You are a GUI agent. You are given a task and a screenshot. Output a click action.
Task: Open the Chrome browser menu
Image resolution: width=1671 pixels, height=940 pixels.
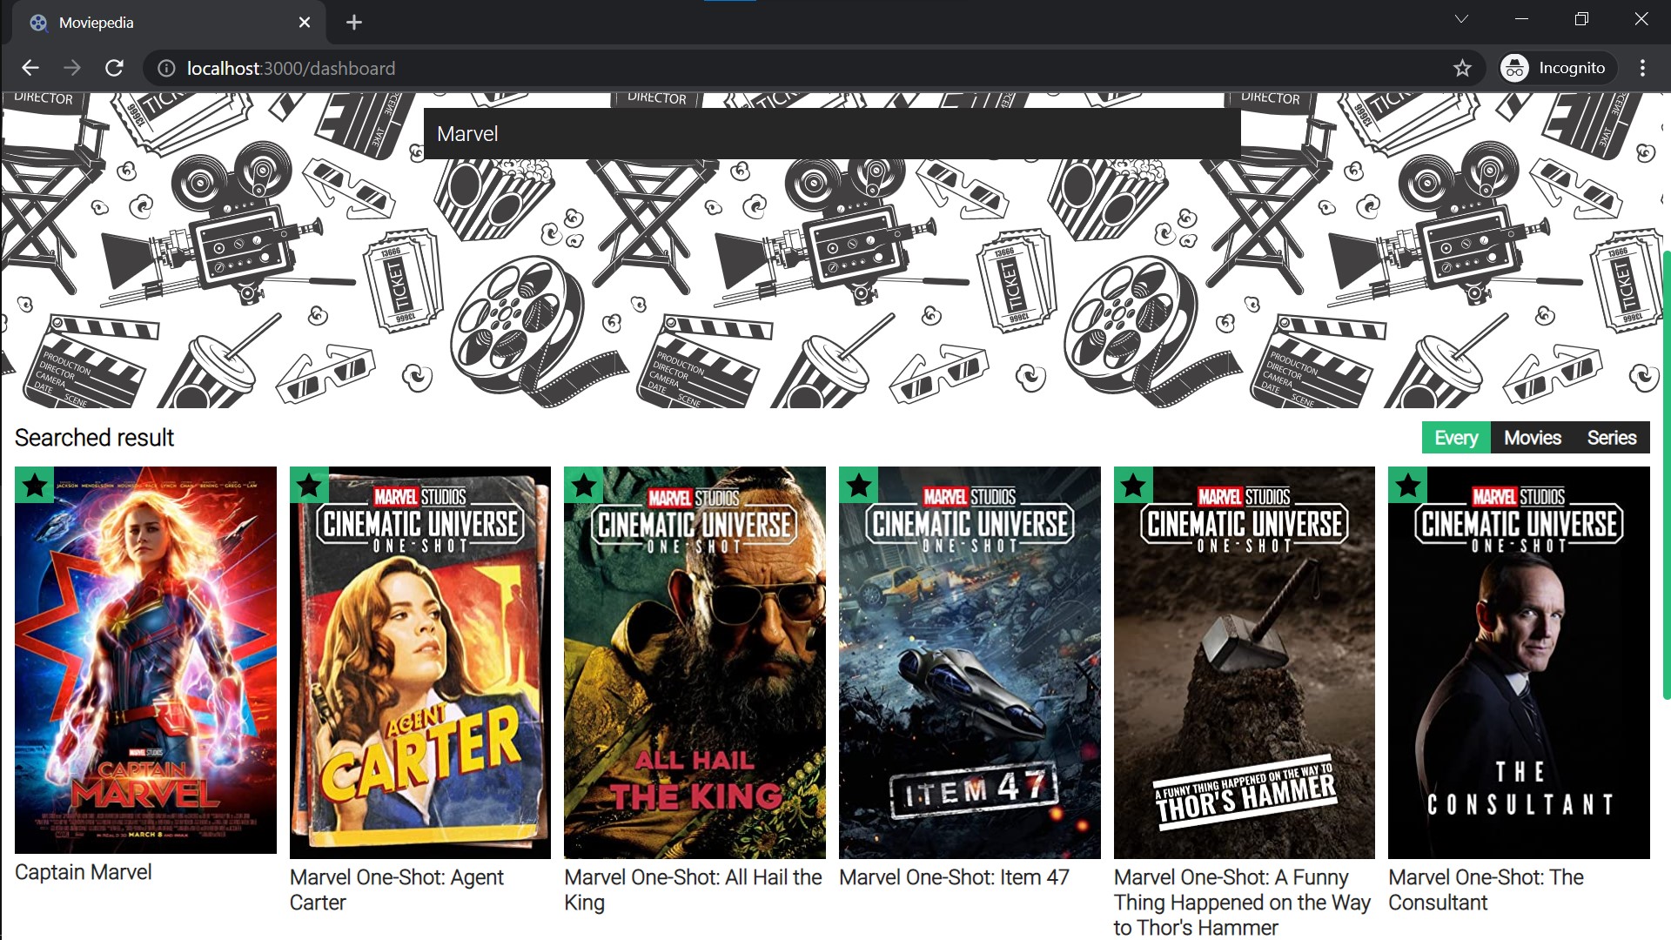1641,68
